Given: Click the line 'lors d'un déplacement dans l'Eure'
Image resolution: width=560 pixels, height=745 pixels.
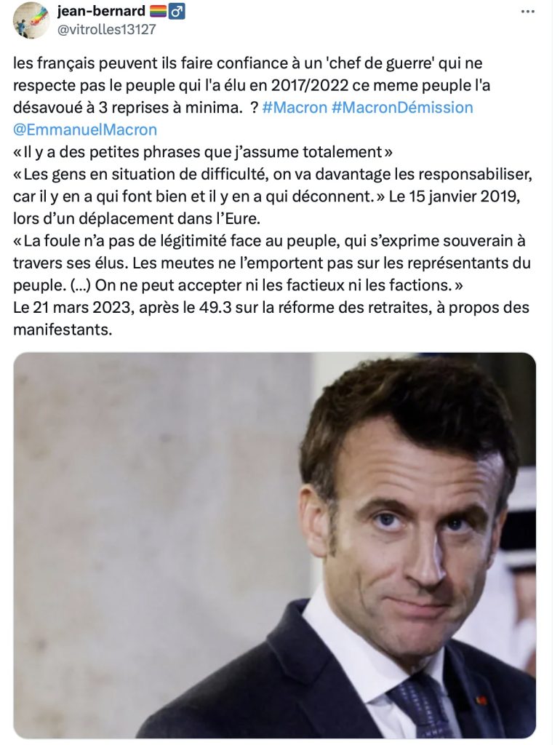Looking at the screenshot, I should 137,218.
